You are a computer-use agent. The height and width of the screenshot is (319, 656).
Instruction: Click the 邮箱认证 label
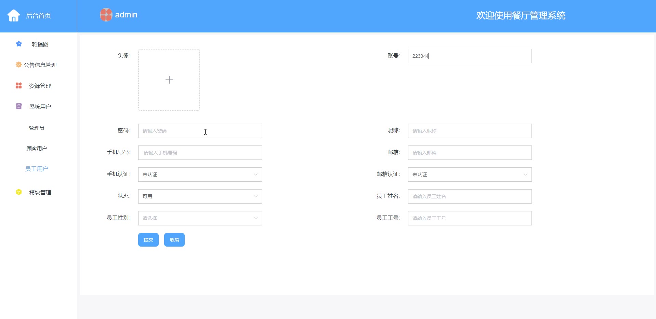(389, 174)
